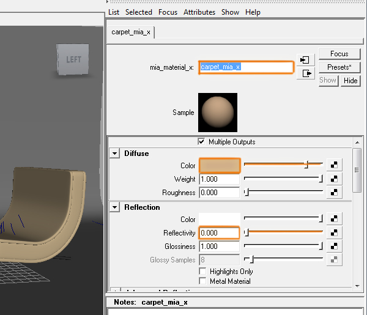The width and height of the screenshot is (367, 315).
Task: Select the carpet_mia_x tab
Action: [x=131, y=32]
